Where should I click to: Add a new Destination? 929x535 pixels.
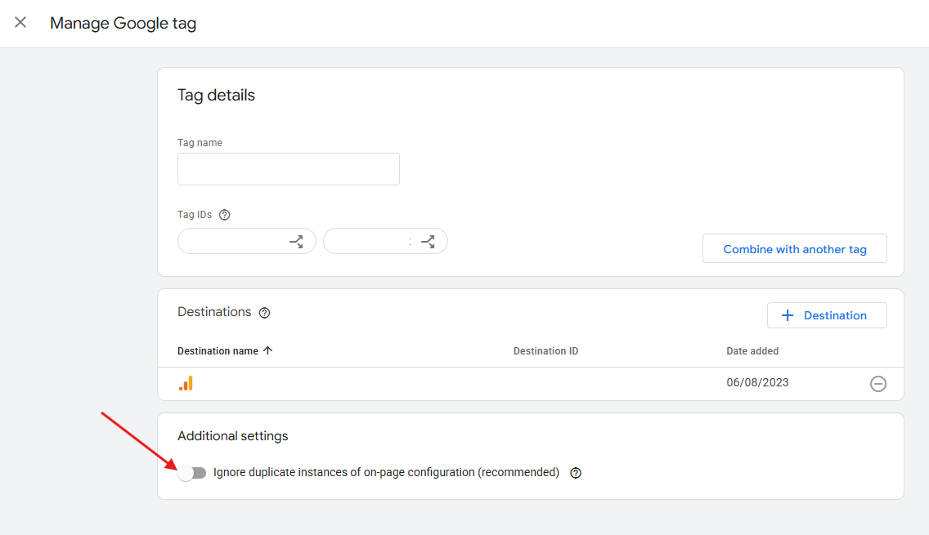tap(826, 315)
